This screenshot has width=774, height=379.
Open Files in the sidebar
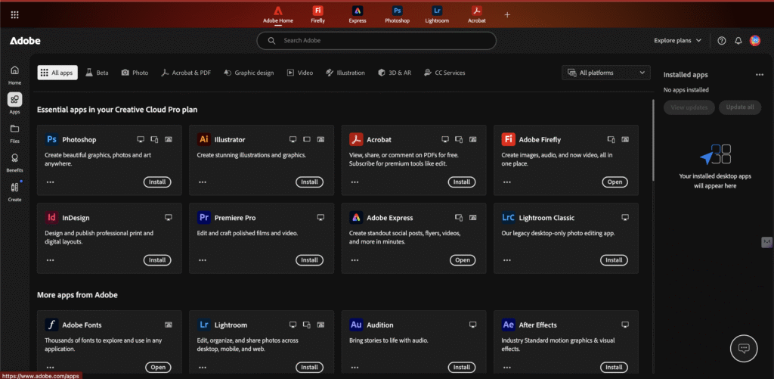coord(15,133)
